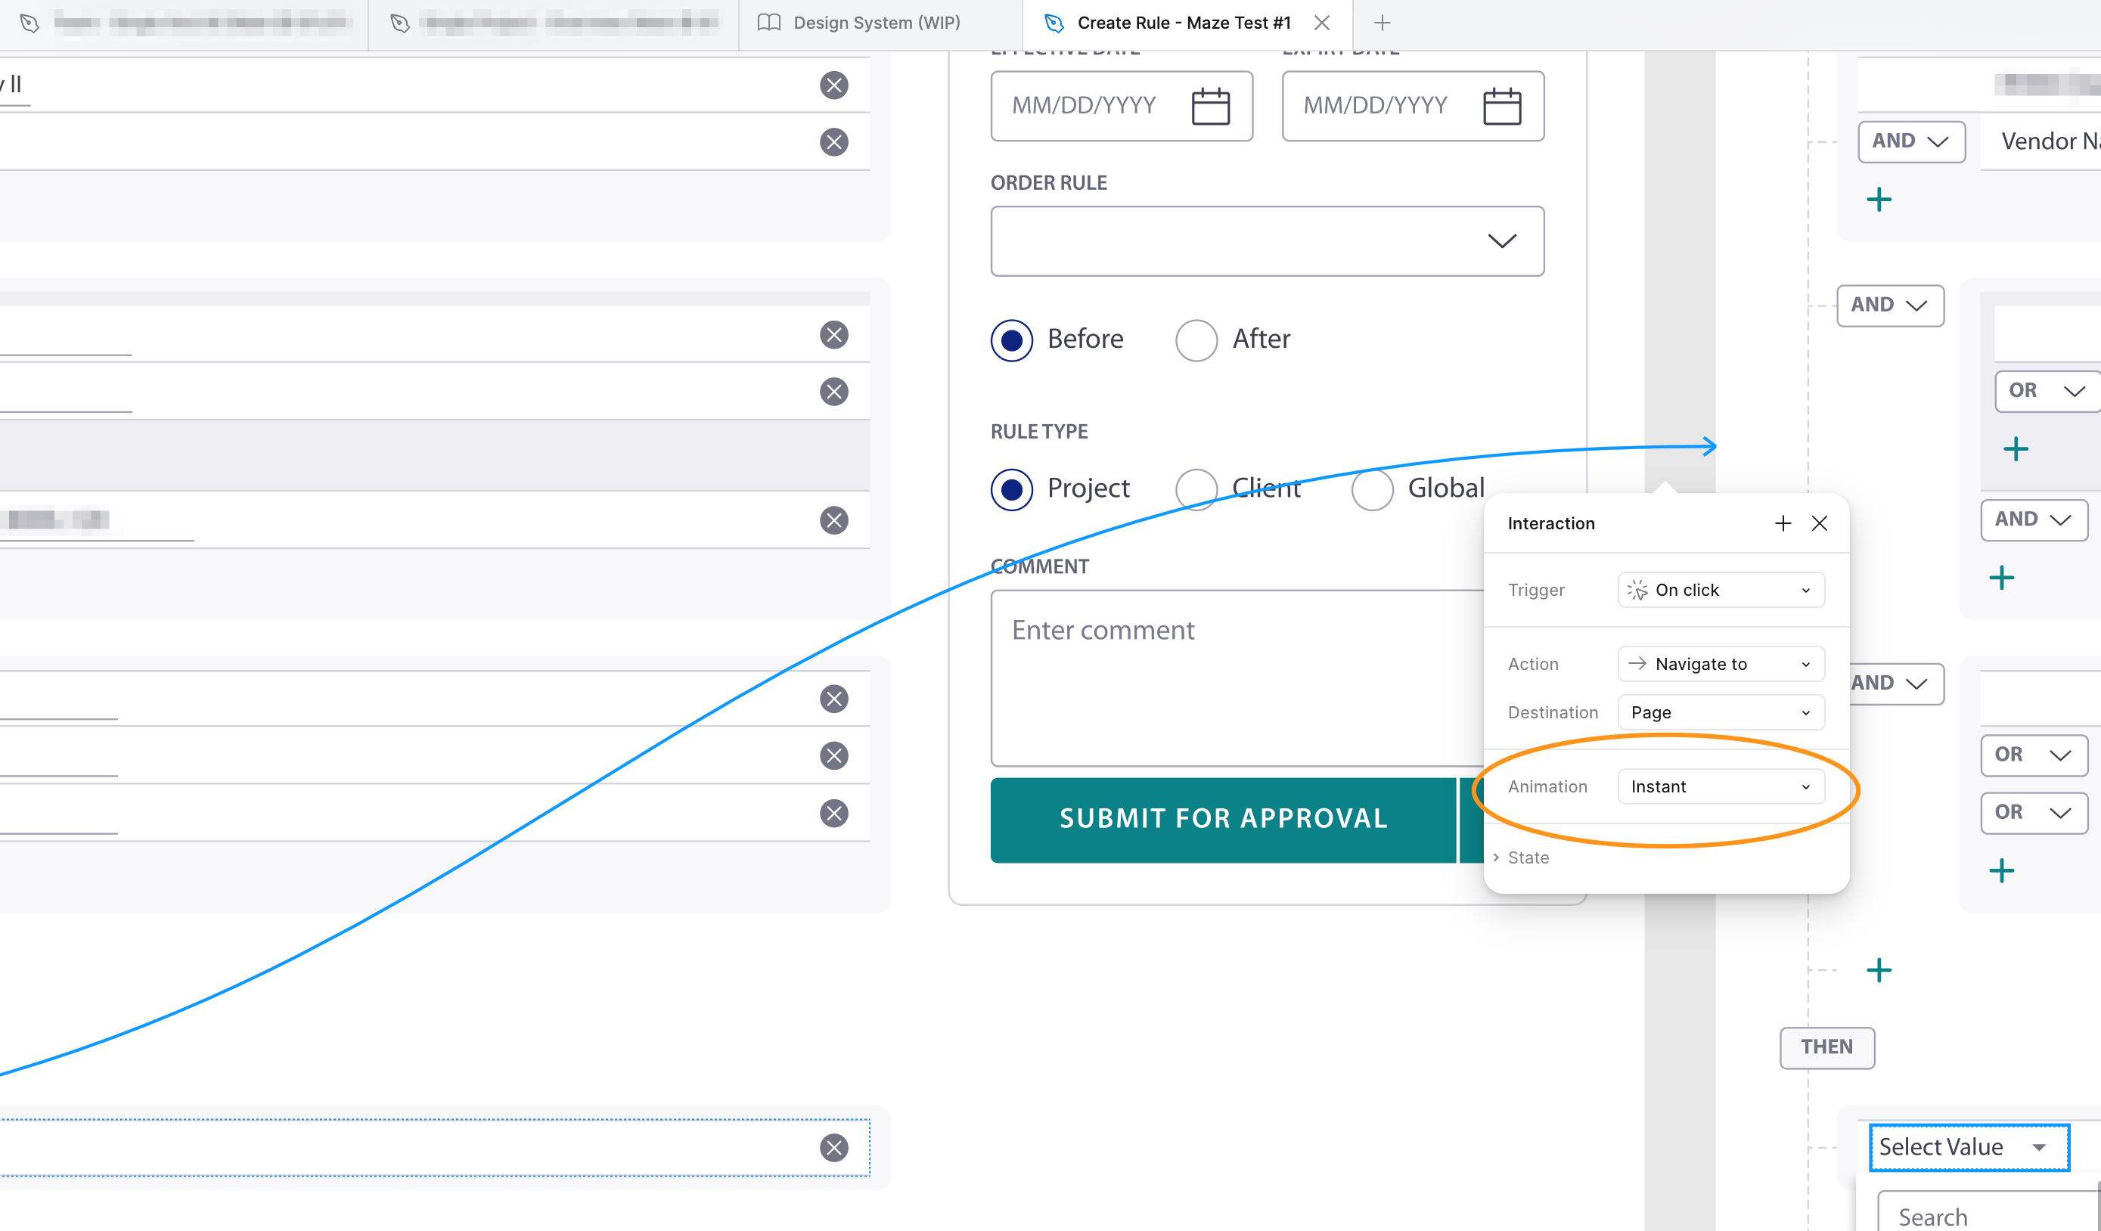The width and height of the screenshot is (2101, 1231).
Task: Open the Animation dropdown set to Instant
Action: tap(1720, 786)
